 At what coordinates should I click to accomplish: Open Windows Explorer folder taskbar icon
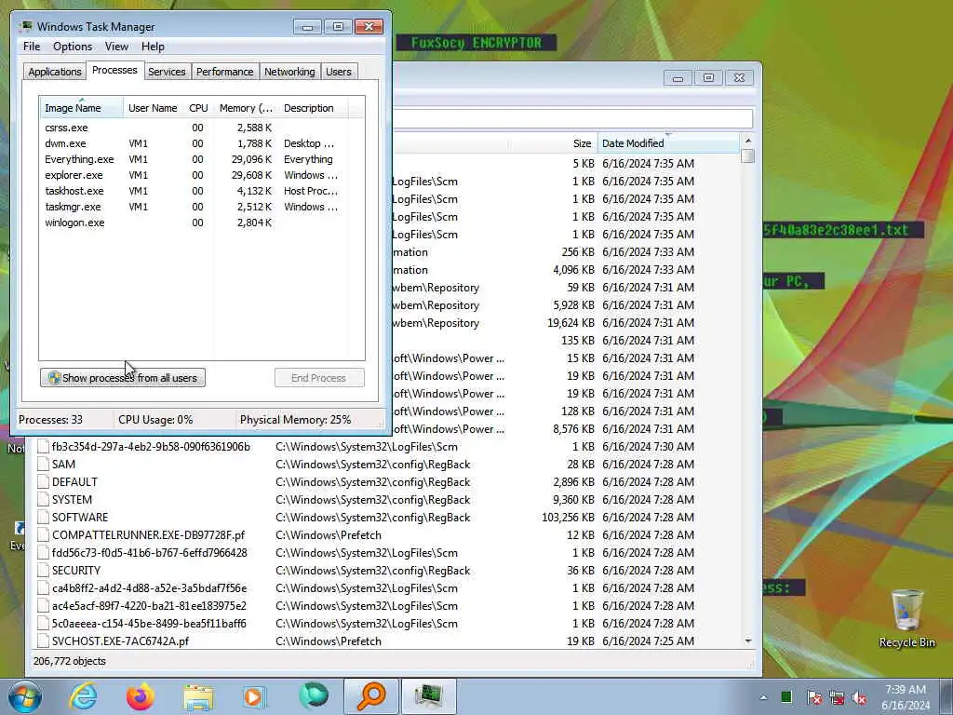[198, 696]
